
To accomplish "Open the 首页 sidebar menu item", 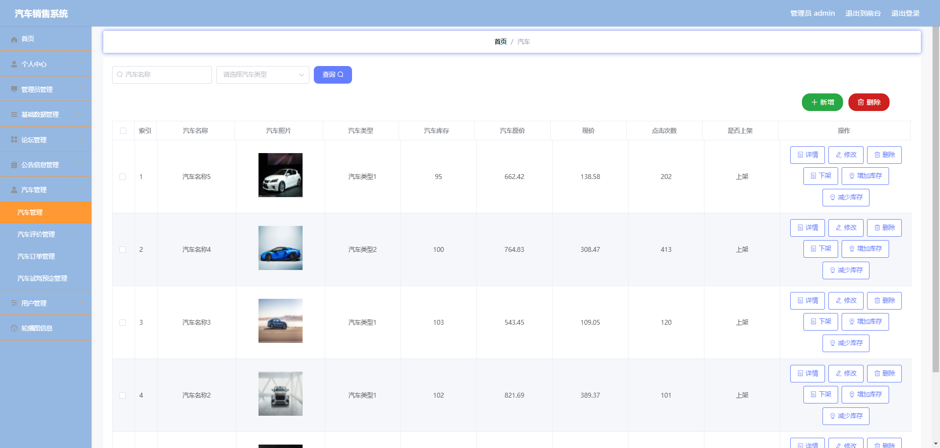I will coord(46,39).
